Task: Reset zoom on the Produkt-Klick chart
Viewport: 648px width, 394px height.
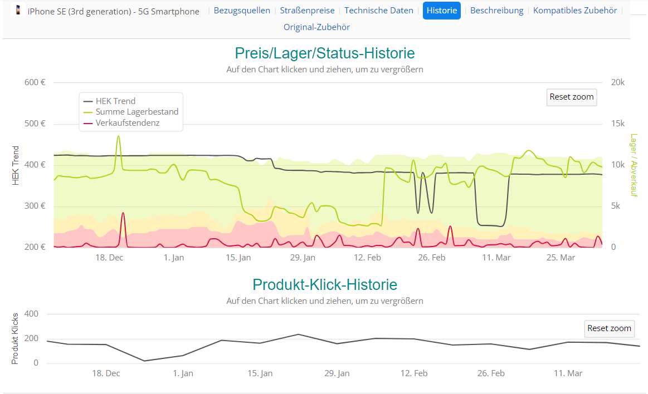Action: pos(609,328)
